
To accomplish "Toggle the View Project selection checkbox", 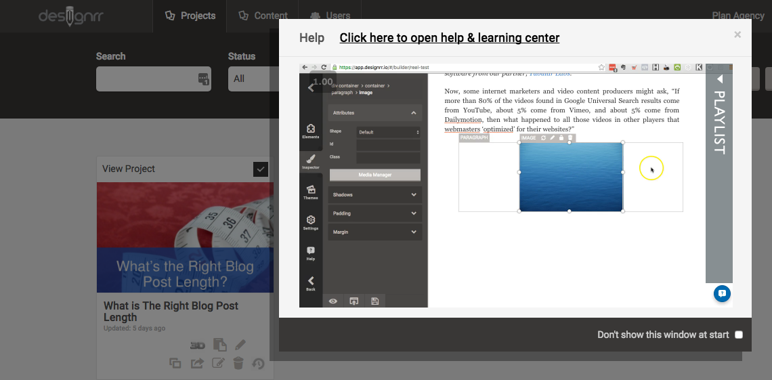I will pyautogui.click(x=261, y=169).
